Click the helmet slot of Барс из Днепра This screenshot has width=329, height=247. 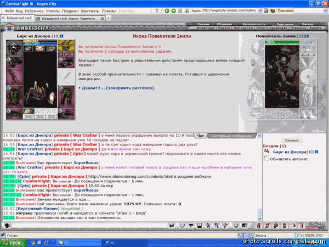[x=14, y=48]
